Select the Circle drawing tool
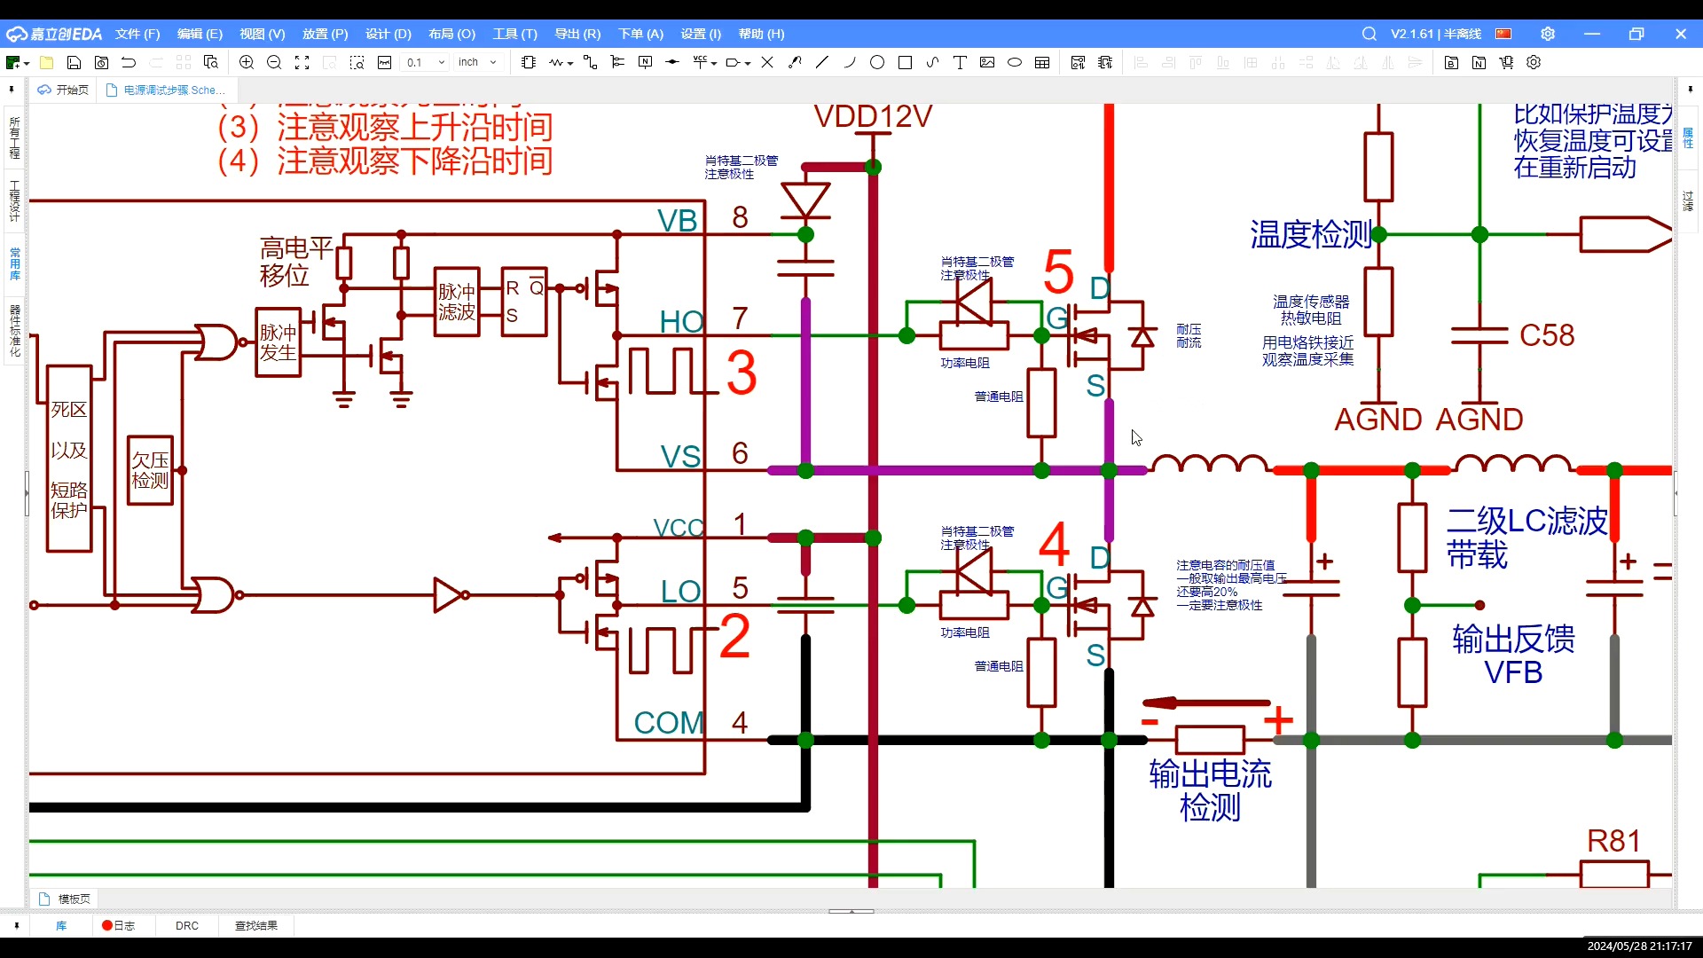Screen dimensions: 1703x958 [877, 62]
